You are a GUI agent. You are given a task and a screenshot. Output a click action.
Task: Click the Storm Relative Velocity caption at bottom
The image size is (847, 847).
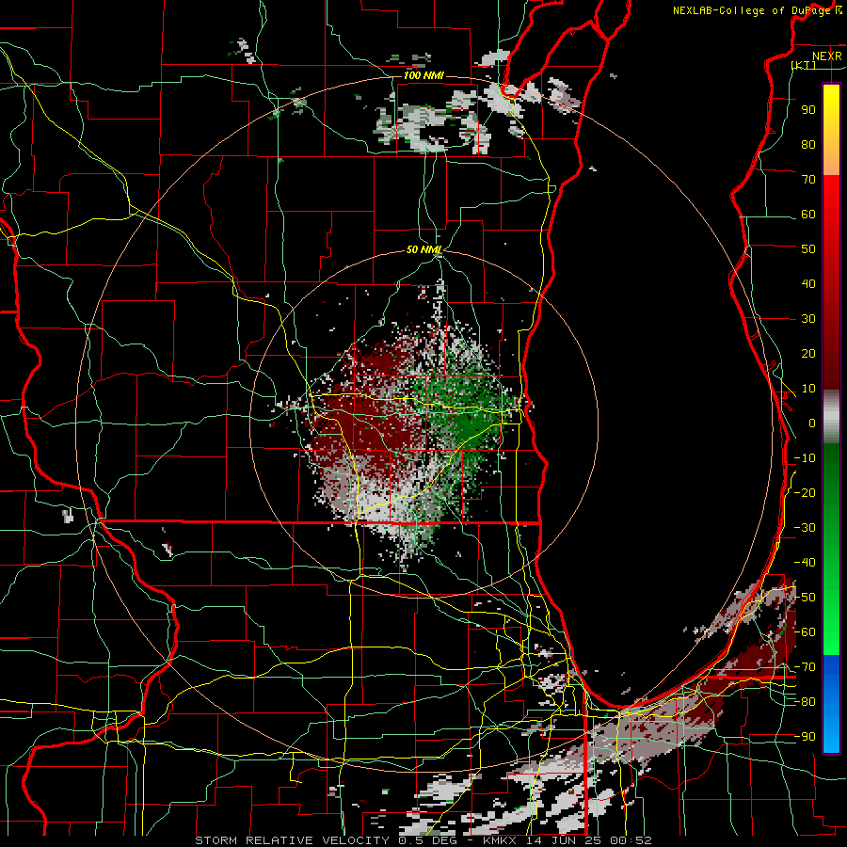tap(423, 840)
